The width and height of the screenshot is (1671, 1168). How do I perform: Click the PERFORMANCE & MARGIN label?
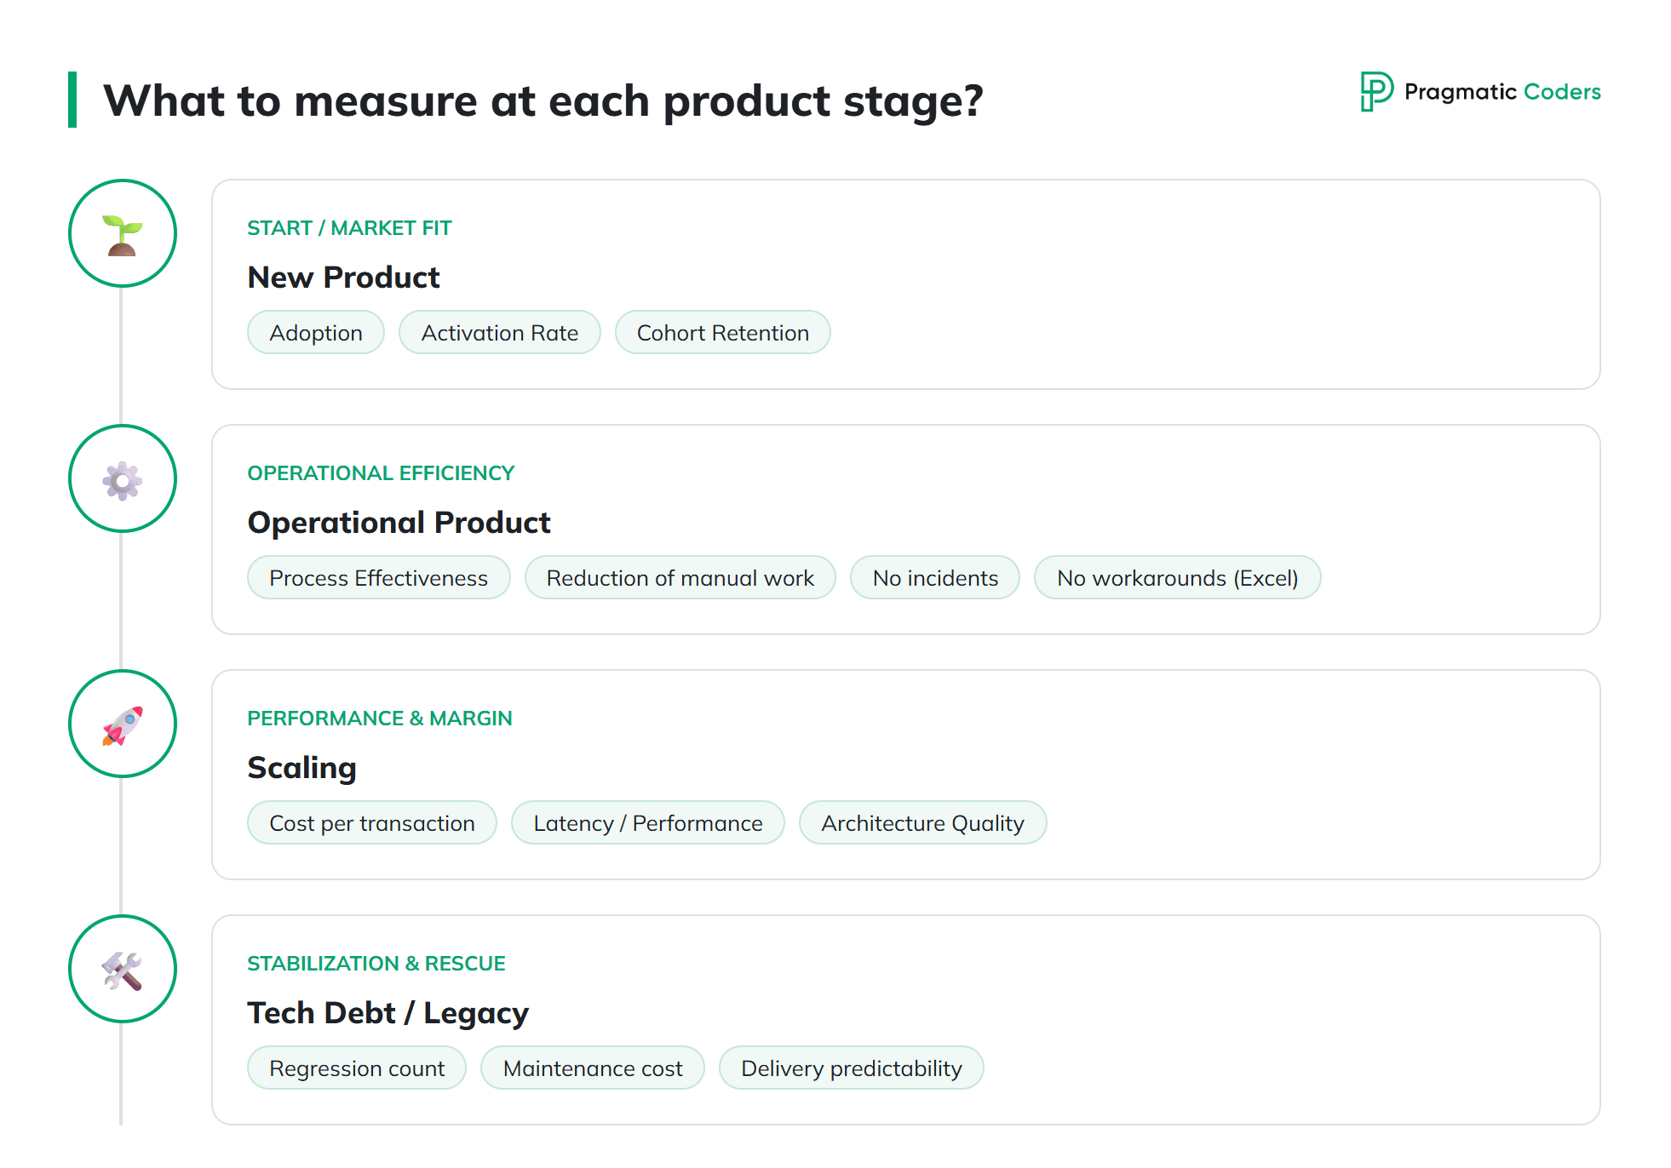pos(380,719)
